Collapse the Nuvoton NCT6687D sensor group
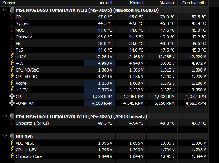Viewport: 219px width, 163px height. [x=5, y=10]
